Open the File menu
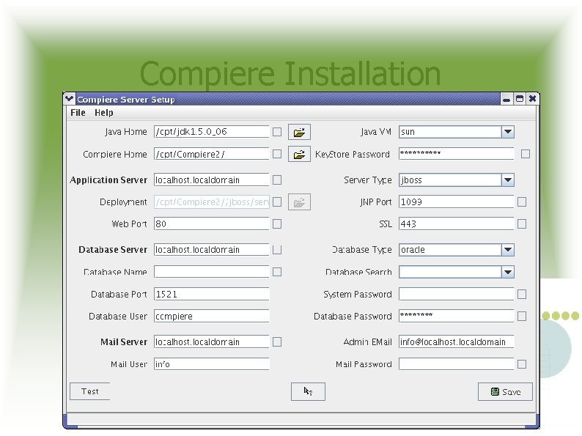The height and width of the screenshot is (436, 582). [x=78, y=112]
